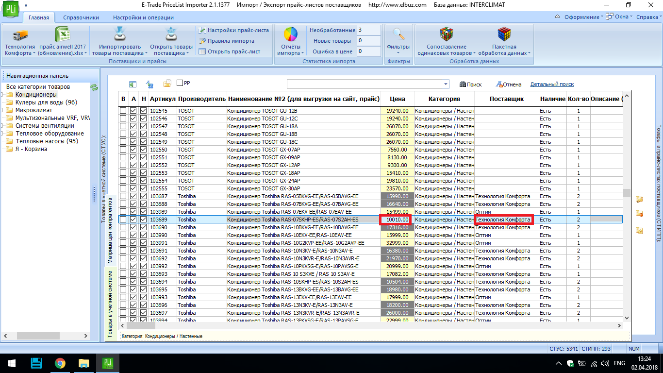Expand Импортировать товары поставщика dropdown arrow

click(145, 53)
